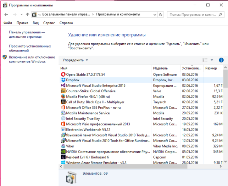Click the Dropbox icon in list

pyautogui.click(x=63, y=80)
